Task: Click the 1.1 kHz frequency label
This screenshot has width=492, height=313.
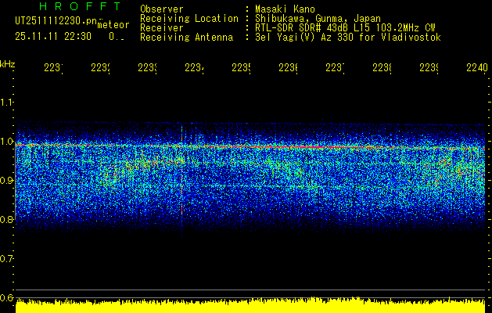Action: click(7, 102)
